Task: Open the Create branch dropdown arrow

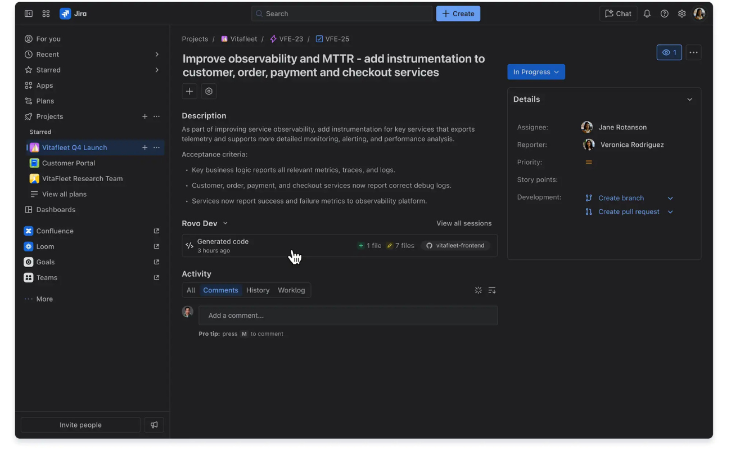Action: [670, 198]
